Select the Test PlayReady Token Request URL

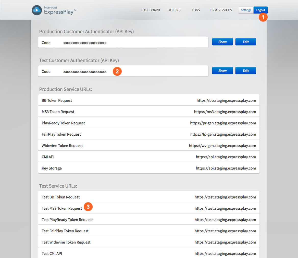[225, 220]
